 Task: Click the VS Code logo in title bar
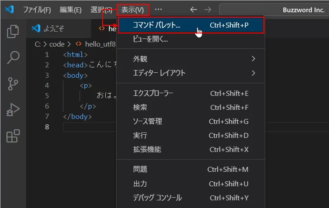[x=9, y=9]
